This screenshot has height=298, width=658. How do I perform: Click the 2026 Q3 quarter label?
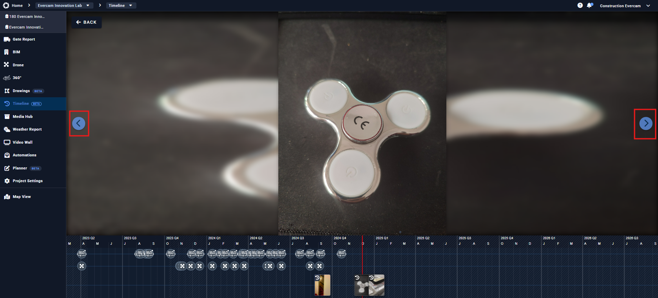pos(632,238)
